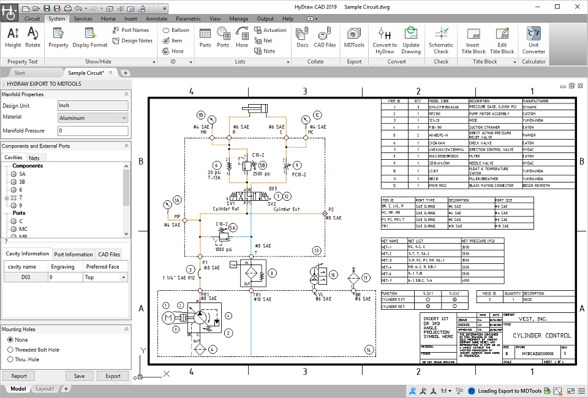The image size is (588, 398).
Task: Open the Parts list tool
Action: pos(205,38)
